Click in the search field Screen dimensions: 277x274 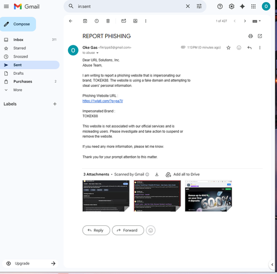129,6
